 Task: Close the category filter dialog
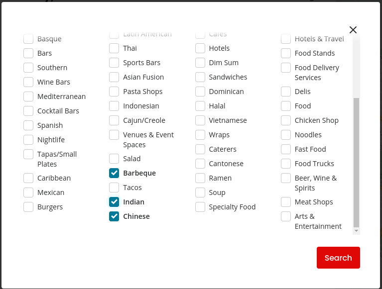point(353,30)
